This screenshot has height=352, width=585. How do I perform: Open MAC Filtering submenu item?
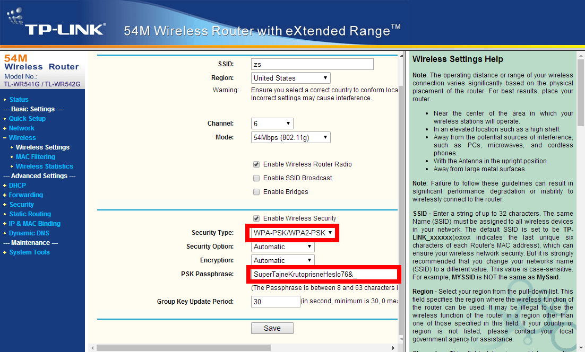pyautogui.click(x=36, y=157)
